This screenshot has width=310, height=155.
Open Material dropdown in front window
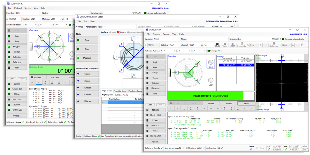coord(194,45)
